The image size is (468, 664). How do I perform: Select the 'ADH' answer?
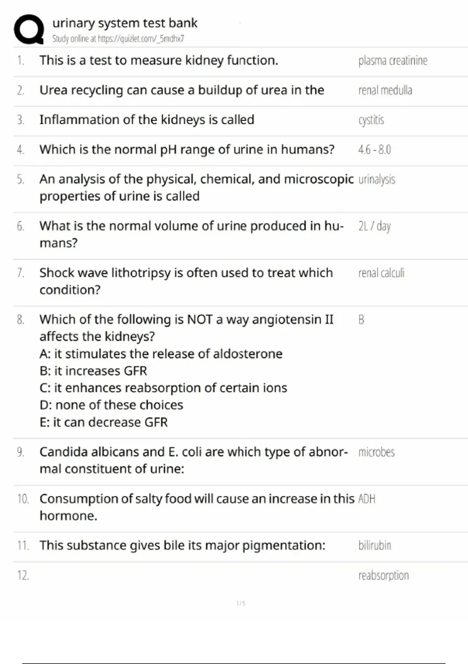[x=367, y=499]
